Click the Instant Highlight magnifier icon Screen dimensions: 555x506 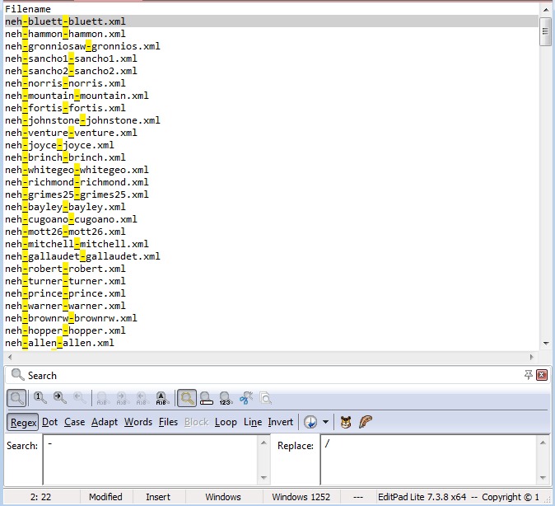(x=207, y=398)
